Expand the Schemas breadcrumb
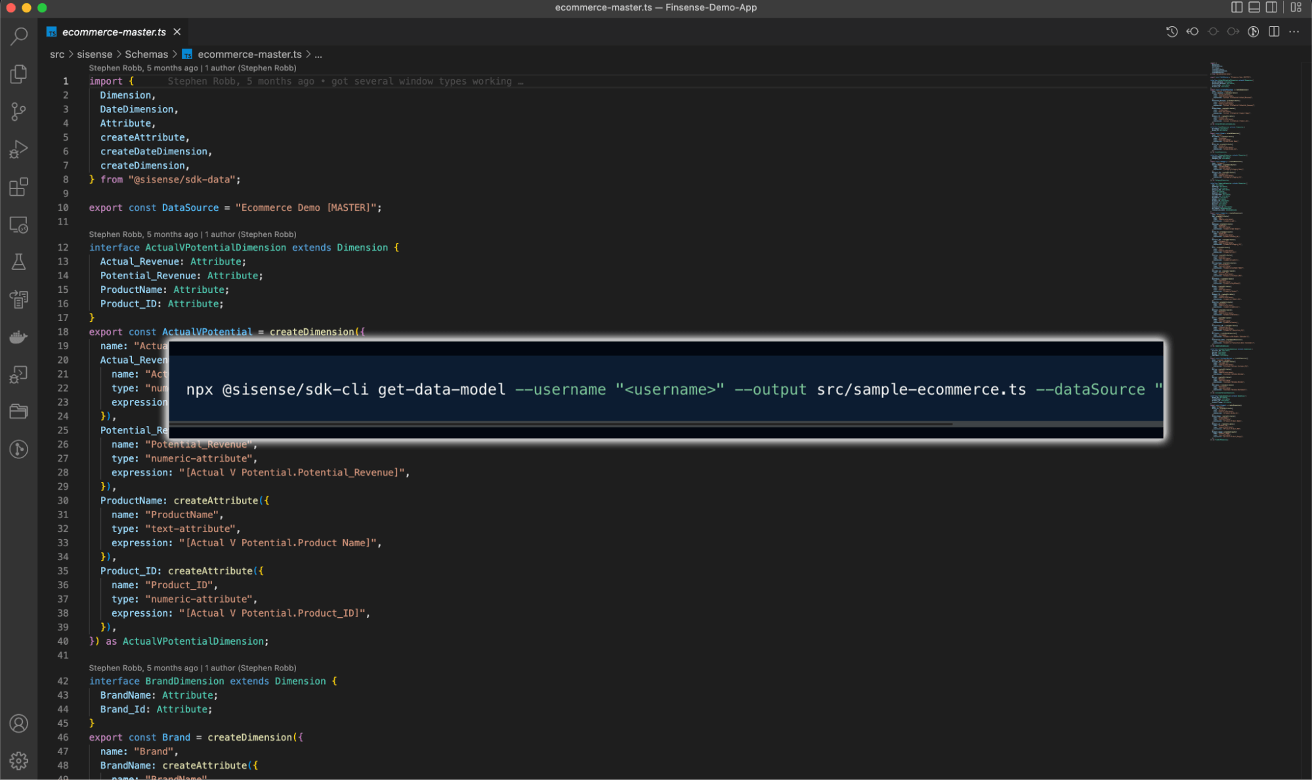The image size is (1312, 780). click(146, 54)
